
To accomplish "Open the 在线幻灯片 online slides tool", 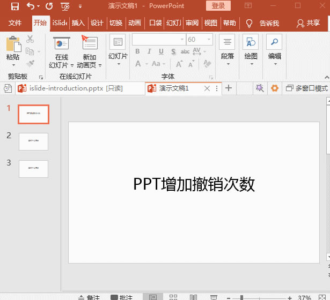I will tap(62, 44).
